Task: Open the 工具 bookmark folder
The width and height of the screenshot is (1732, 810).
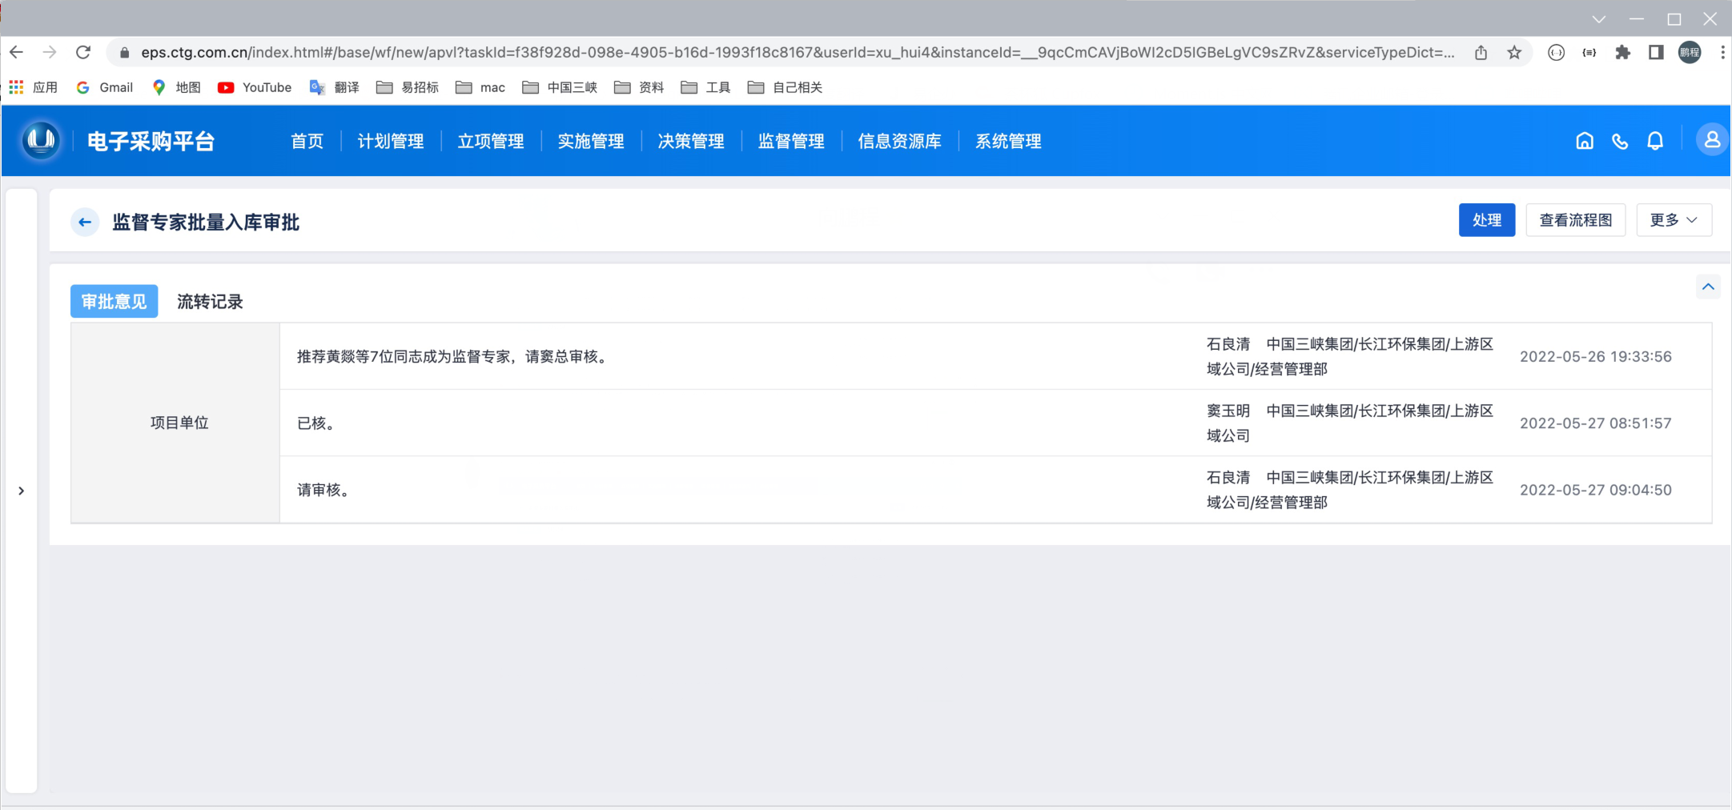Action: pyautogui.click(x=705, y=87)
